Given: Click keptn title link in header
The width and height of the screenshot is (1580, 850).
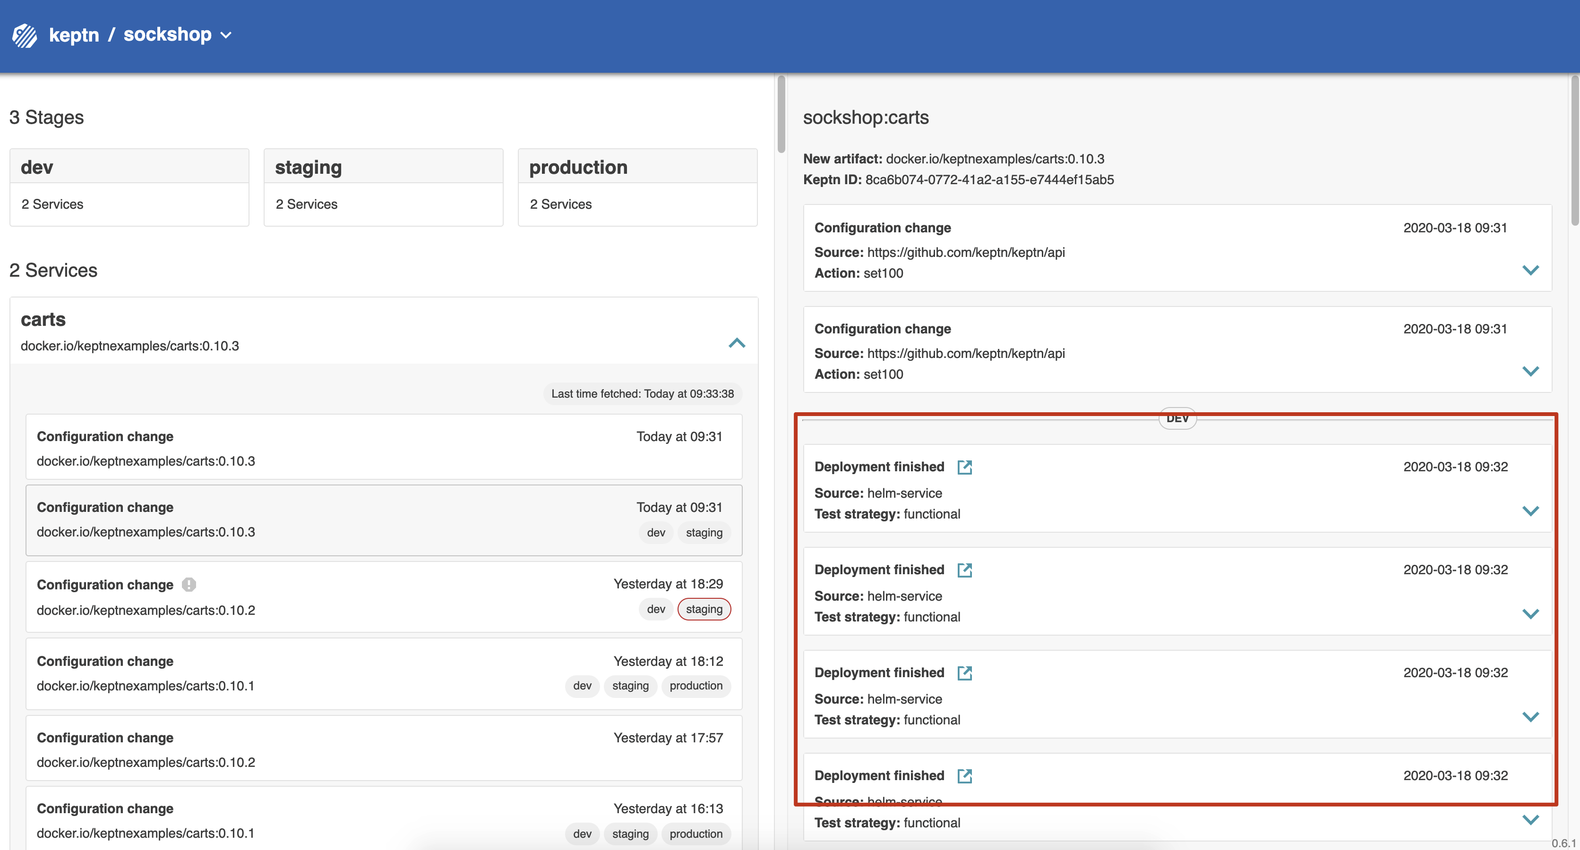Looking at the screenshot, I should point(74,35).
